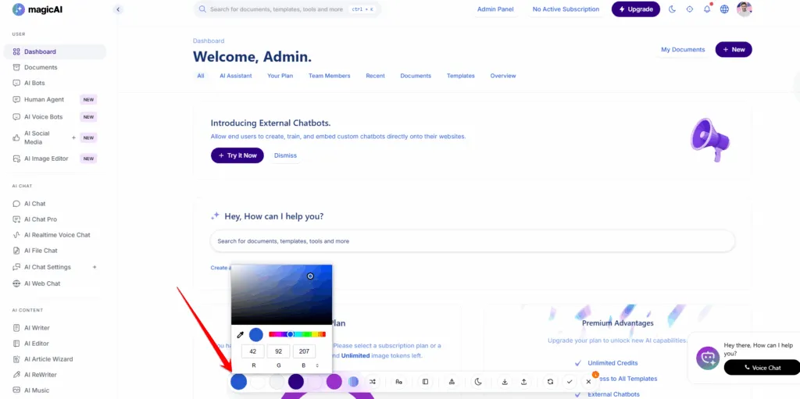Click the AI Editor sidebar icon
The width and height of the screenshot is (800, 399).
tap(16, 344)
